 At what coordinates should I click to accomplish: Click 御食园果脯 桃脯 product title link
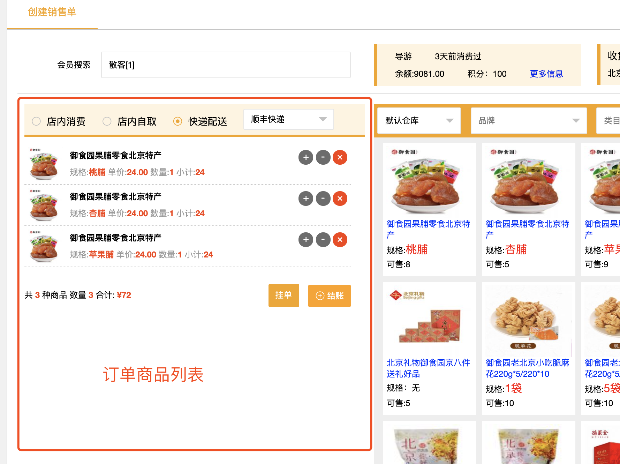(x=429, y=229)
